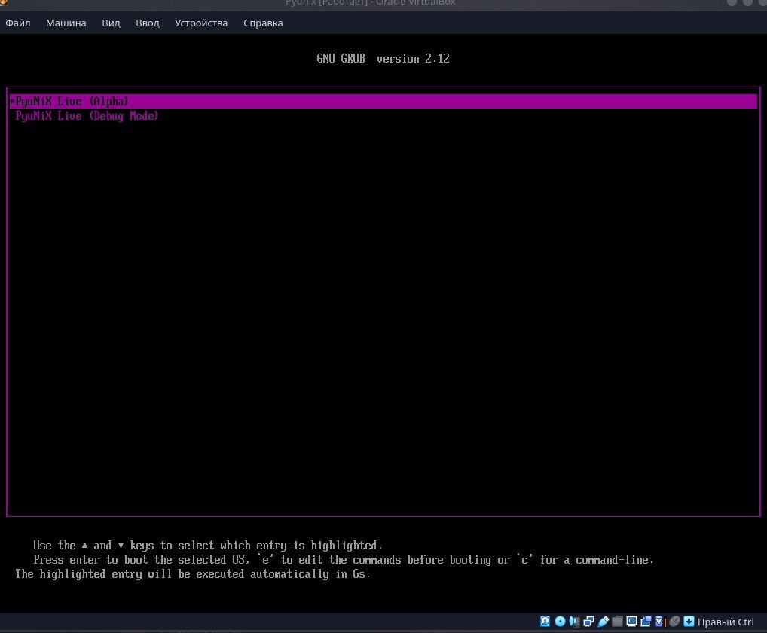
Task: Open the Справка menu
Action: [x=263, y=23]
